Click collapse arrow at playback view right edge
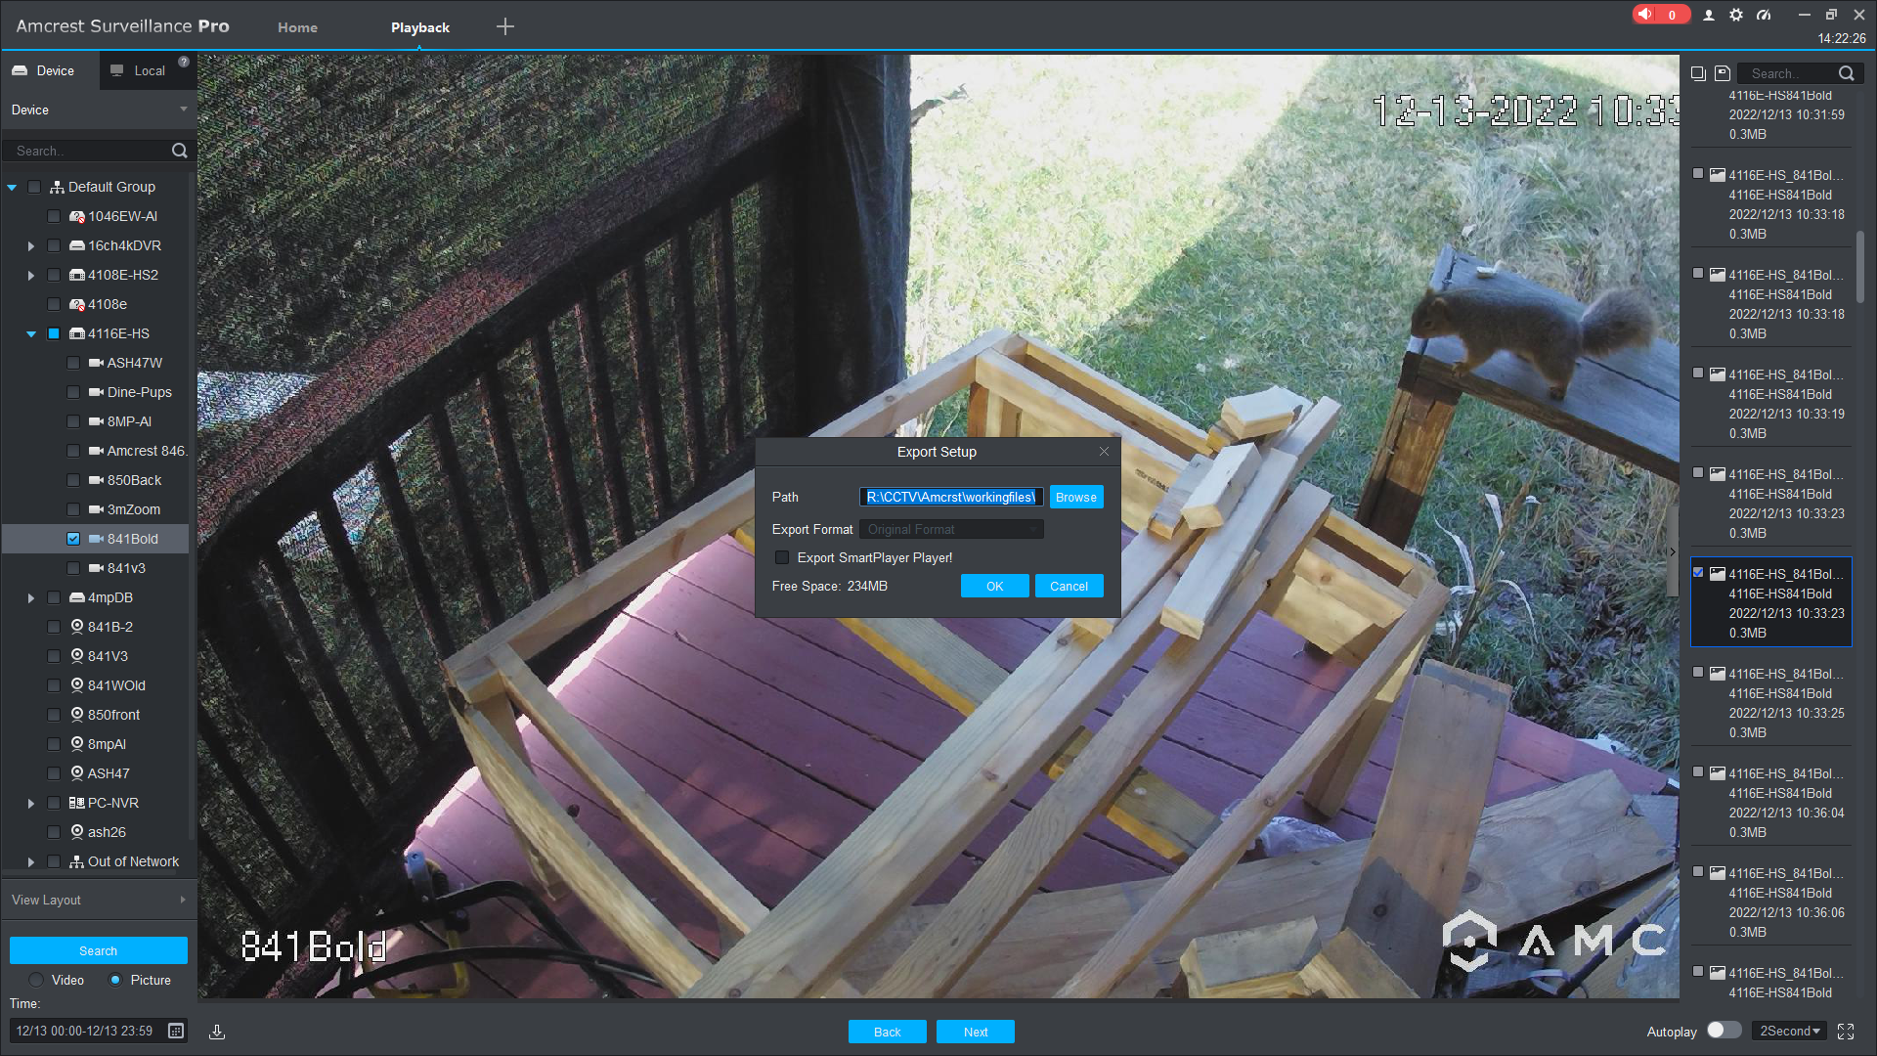The image size is (1877, 1056). click(1673, 552)
